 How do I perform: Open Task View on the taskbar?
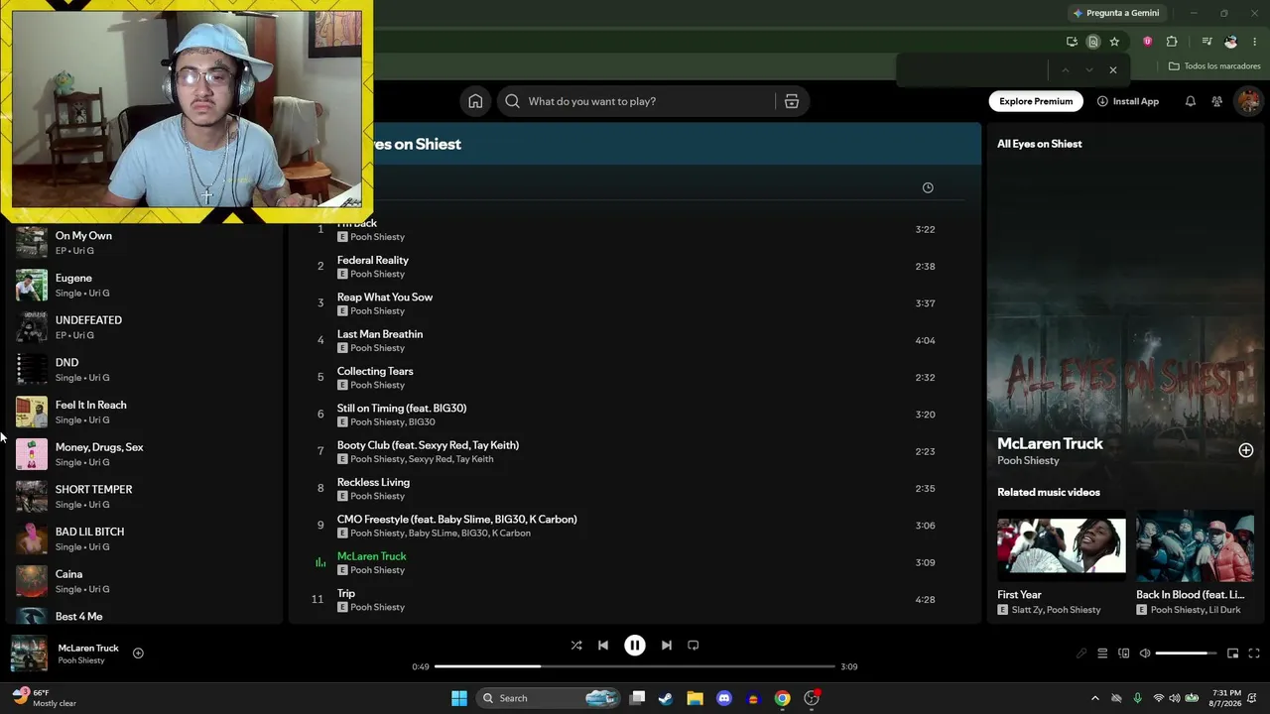click(x=637, y=698)
